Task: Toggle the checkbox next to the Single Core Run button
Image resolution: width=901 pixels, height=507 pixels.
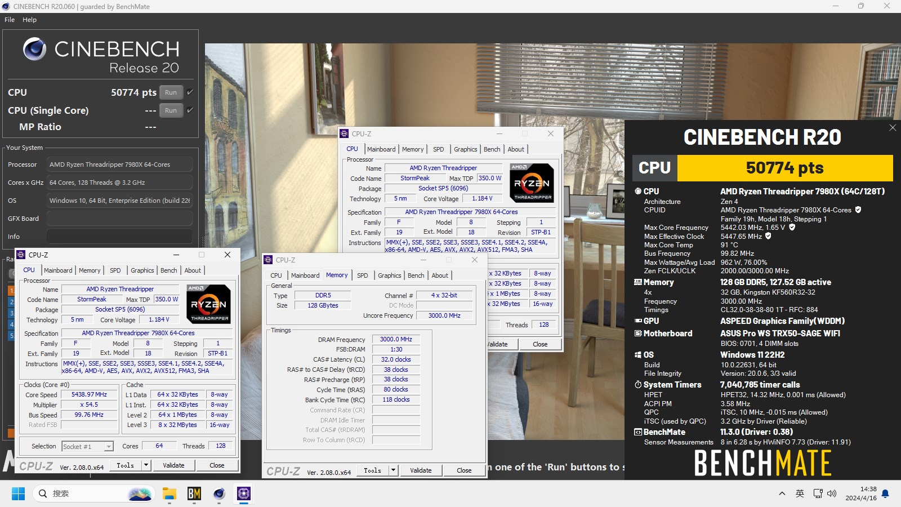Action: click(190, 110)
